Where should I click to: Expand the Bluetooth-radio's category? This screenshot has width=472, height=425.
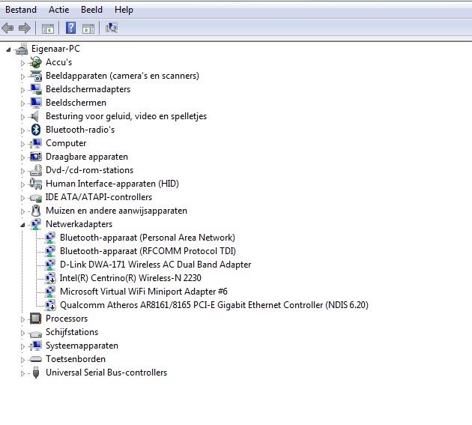click(x=22, y=130)
